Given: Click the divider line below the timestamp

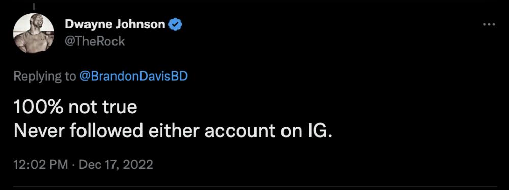Looking at the screenshot, I should pos(254,187).
